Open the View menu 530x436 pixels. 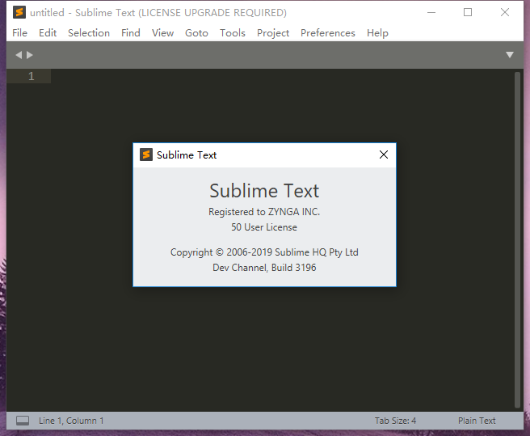[x=162, y=33]
